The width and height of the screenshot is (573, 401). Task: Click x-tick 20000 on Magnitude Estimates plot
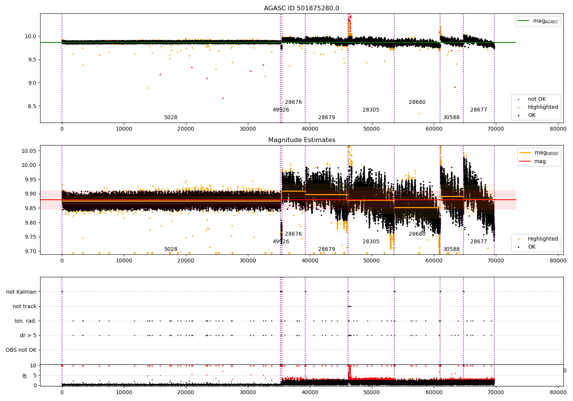(186, 261)
